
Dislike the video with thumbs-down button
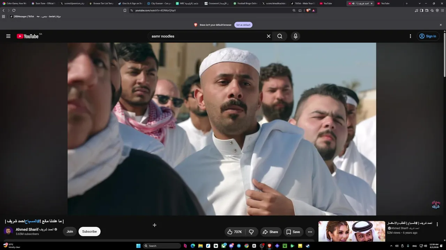(251, 232)
